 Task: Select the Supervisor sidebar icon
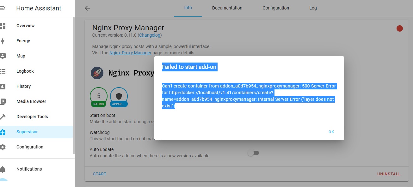(4, 132)
